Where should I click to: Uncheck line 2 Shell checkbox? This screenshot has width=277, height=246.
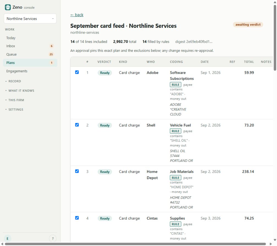77,125
